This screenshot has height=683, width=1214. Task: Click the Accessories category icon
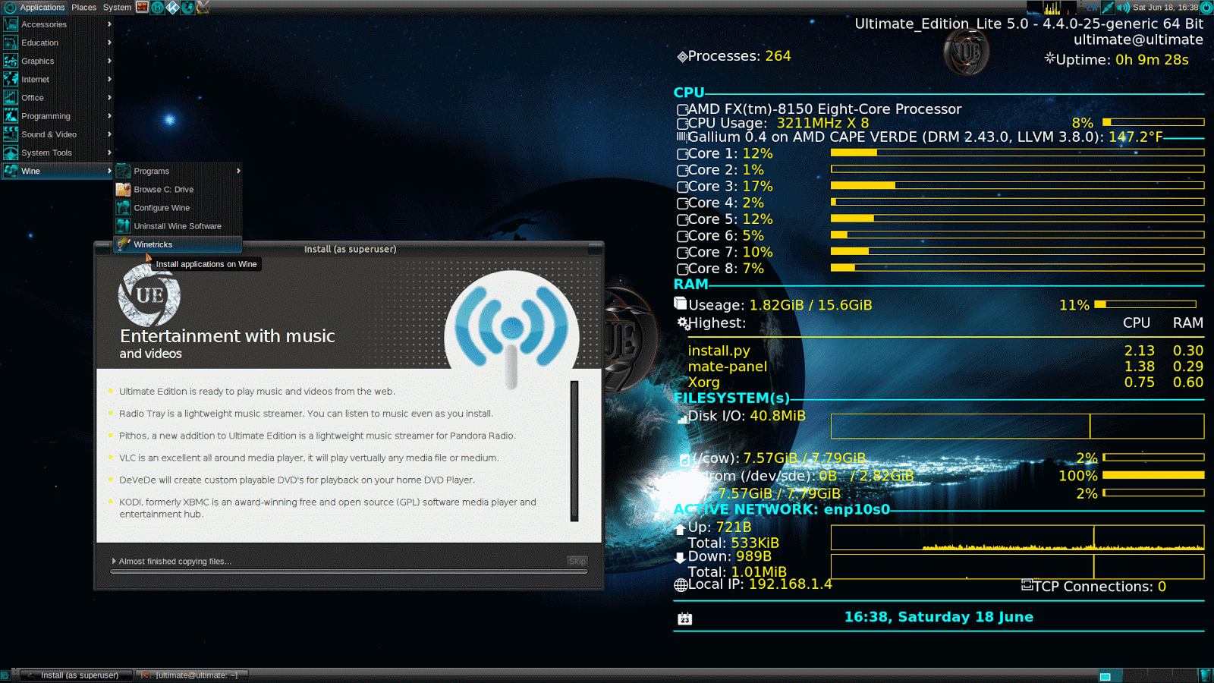click(x=11, y=24)
